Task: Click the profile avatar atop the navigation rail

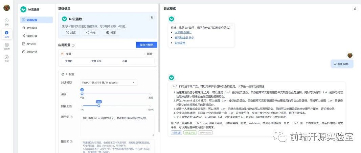Action: tap(7, 7)
